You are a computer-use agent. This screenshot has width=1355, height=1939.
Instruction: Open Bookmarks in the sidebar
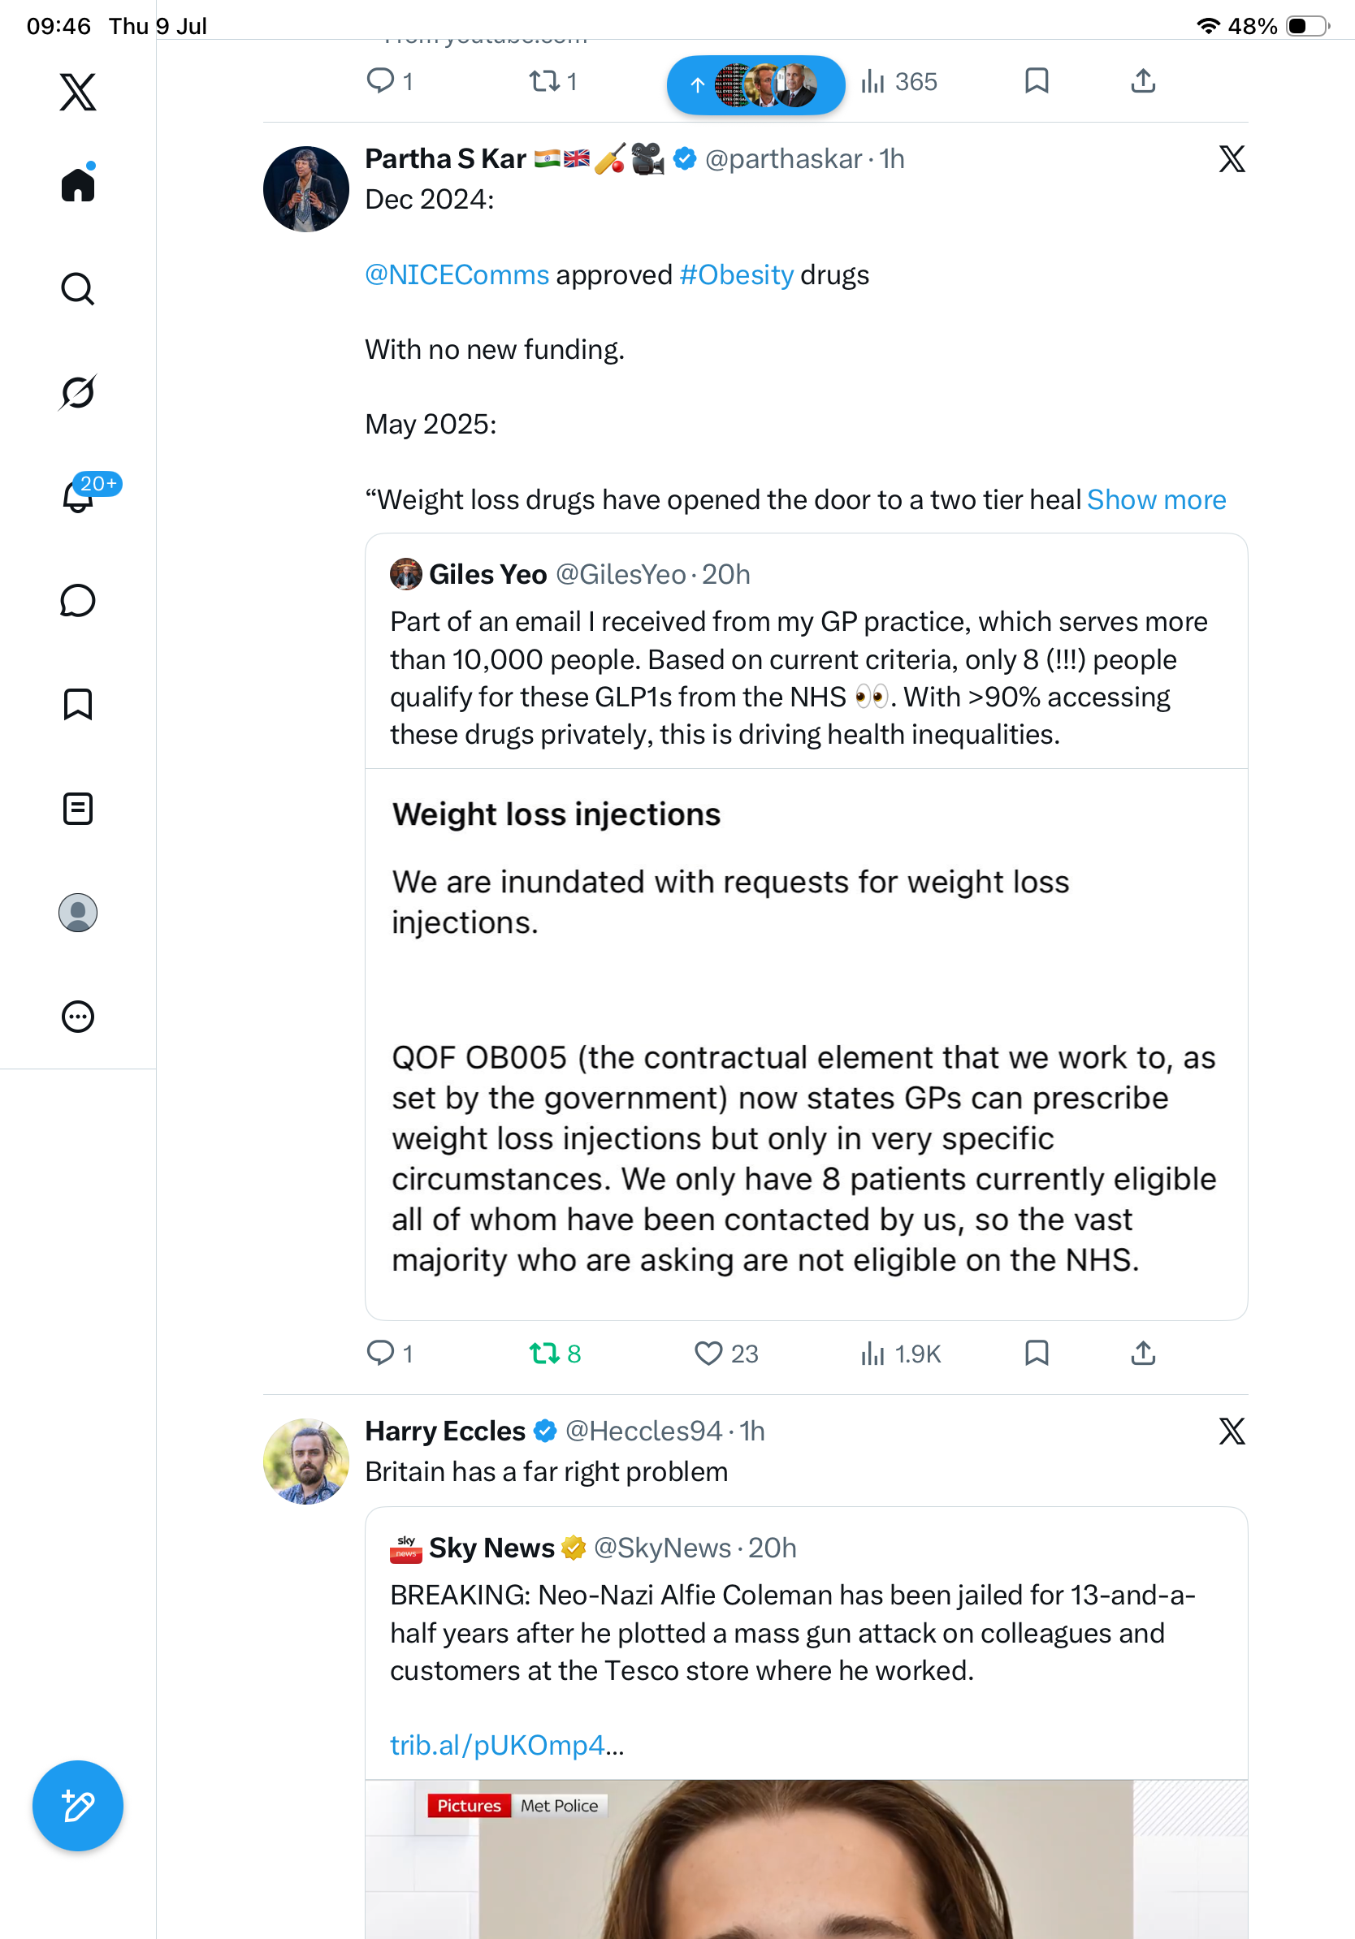78,703
